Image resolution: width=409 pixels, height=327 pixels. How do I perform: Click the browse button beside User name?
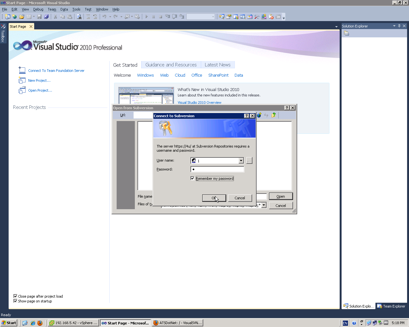click(x=249, y=161)
